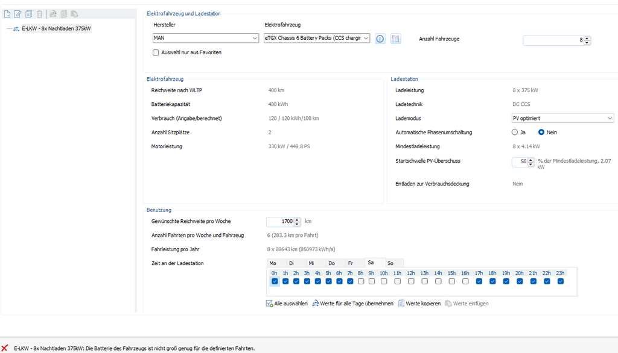The height and width of the screenshot is (353, 618).
Task: Click the red X error icon in status bar
Action: (x=5, y=348)
